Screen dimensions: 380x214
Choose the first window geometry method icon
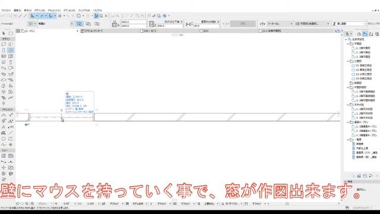[80, 24]
